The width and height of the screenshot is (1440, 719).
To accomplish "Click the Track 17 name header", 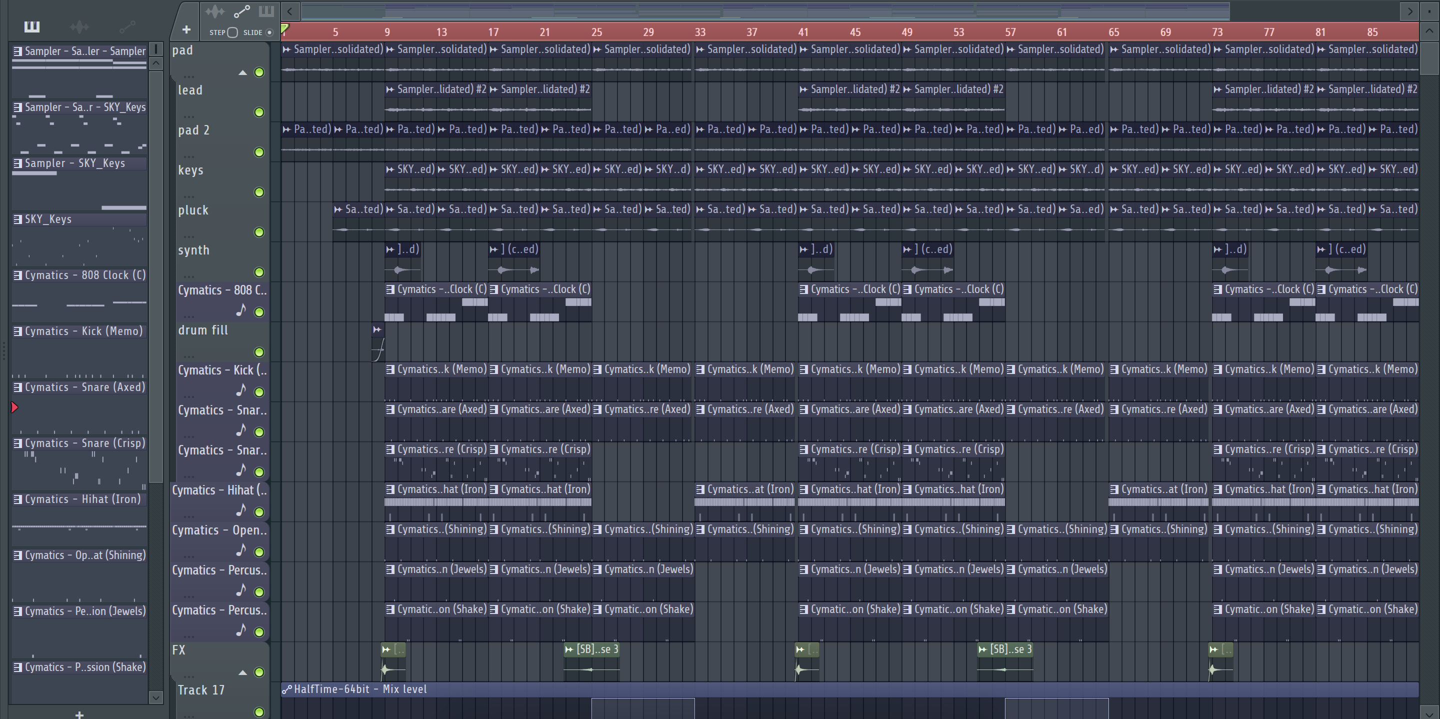I will pos(201,690).
